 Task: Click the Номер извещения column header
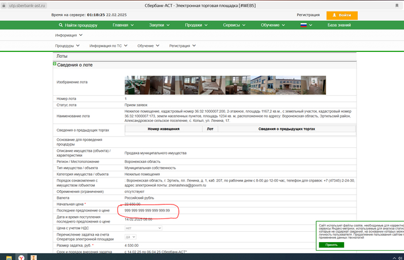[x=163, y=129]
